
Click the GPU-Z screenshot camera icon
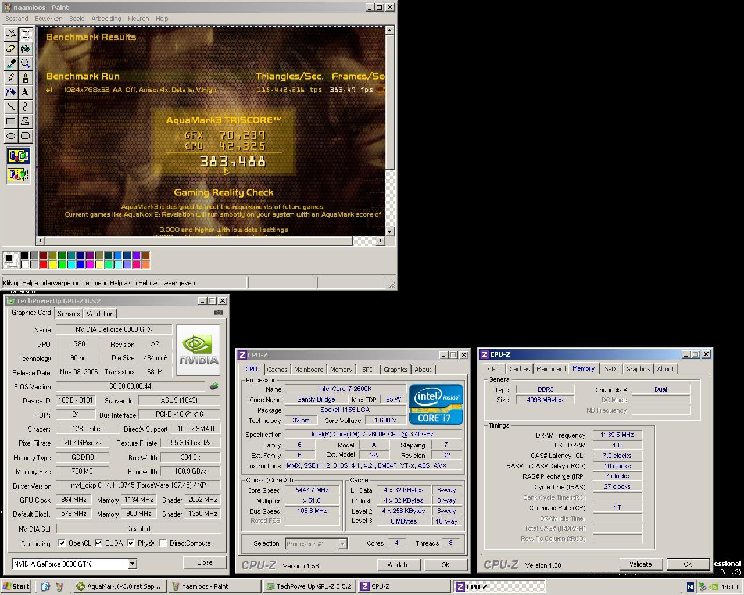pyautogui.click(x=218, y=313)
